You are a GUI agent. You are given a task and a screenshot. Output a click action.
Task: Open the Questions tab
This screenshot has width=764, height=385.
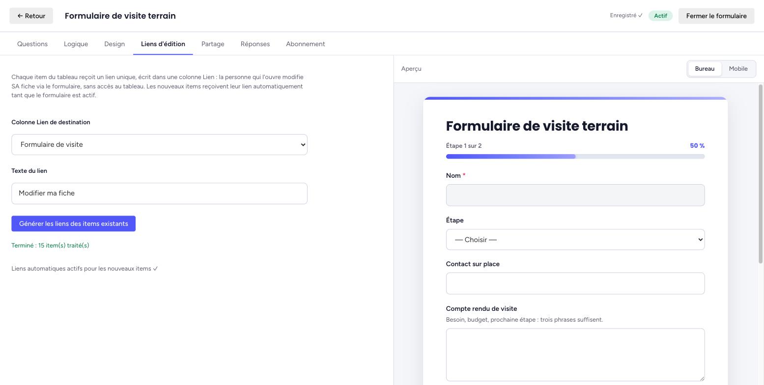click(x=32, y=44)
